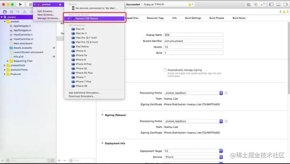Viewport: 290px width, 164px height.
Task: Open Signing (Release) Provisioning Profile dropdown
Action: click(x=193, y=121)
